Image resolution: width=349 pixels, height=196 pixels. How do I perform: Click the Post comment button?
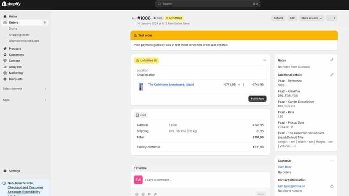tap(261, 194)
